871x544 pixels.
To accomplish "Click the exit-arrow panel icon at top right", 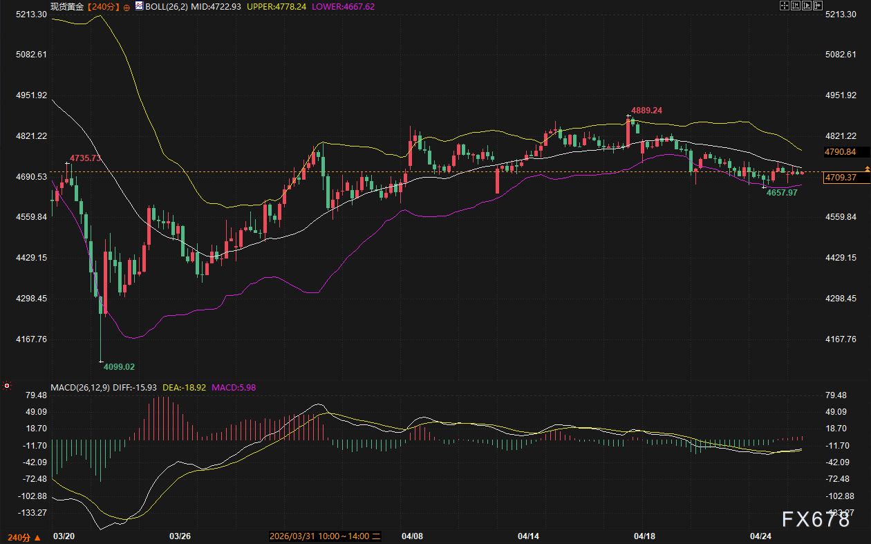I will pyautogui.click(x=819, y=6).
